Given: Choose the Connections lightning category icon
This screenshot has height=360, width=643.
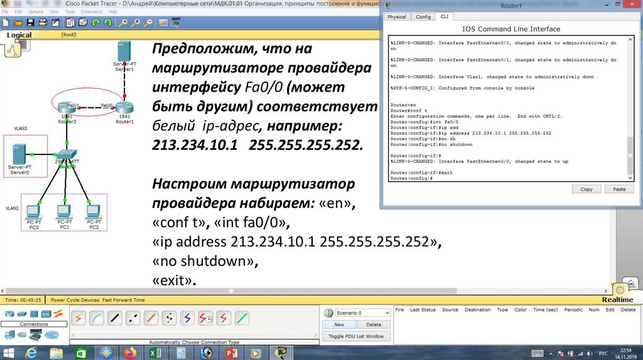Looking at the screenshot, I should (58, 314).
